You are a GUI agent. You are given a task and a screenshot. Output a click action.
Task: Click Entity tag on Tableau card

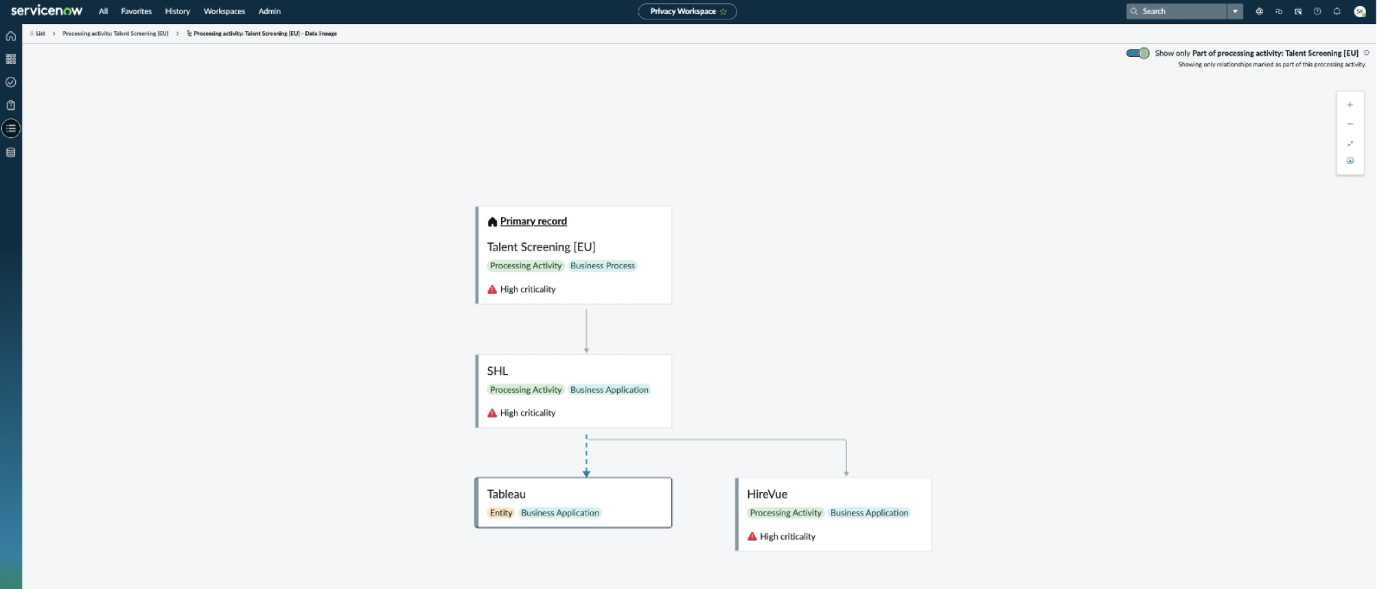point(501,513)
